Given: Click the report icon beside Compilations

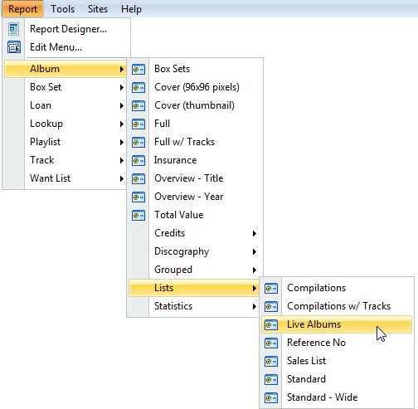Looking at the screenshot, I should coord(271,288).
